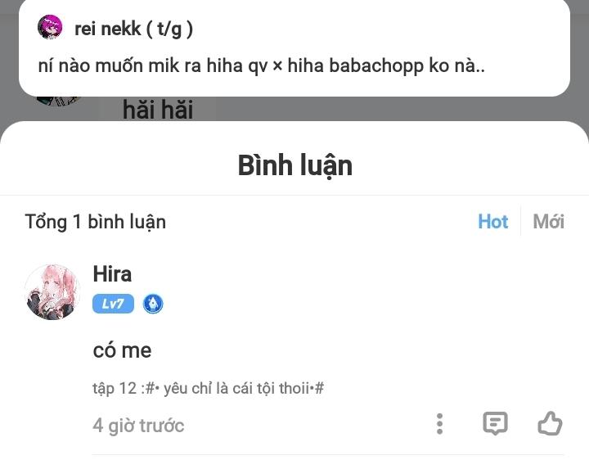Screen dimensions: 589x469
Task: Tap the blue medal badge next to Lv7
Action: [x=153, y=304]
